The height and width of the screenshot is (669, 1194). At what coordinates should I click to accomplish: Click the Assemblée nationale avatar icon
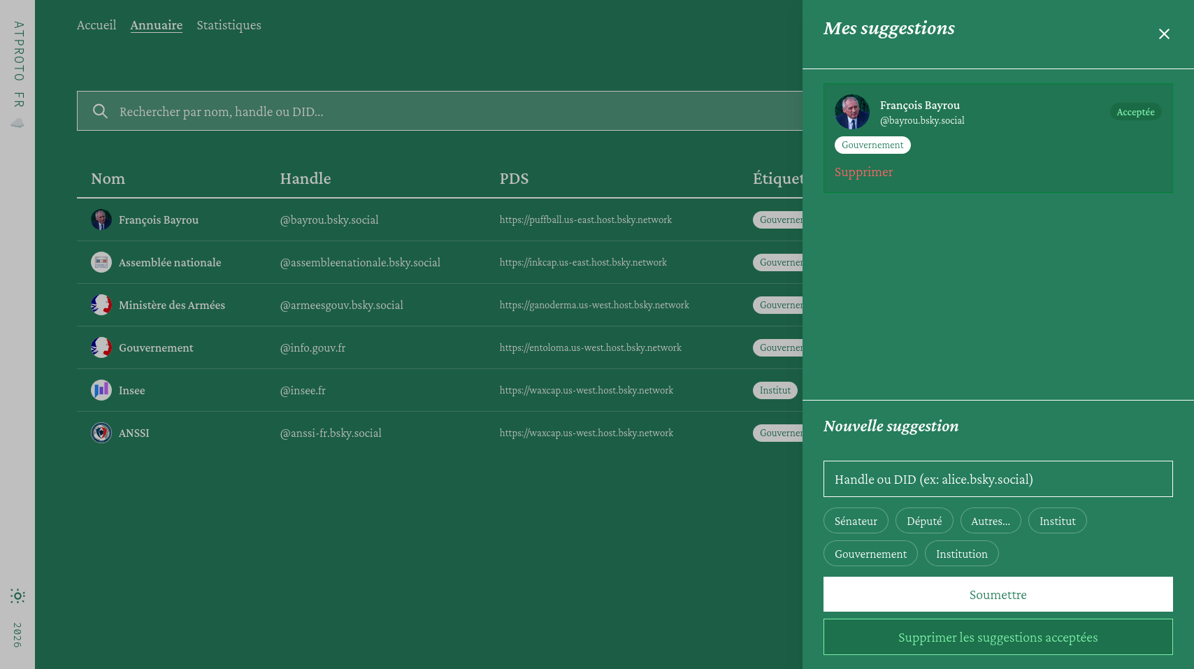101,262
